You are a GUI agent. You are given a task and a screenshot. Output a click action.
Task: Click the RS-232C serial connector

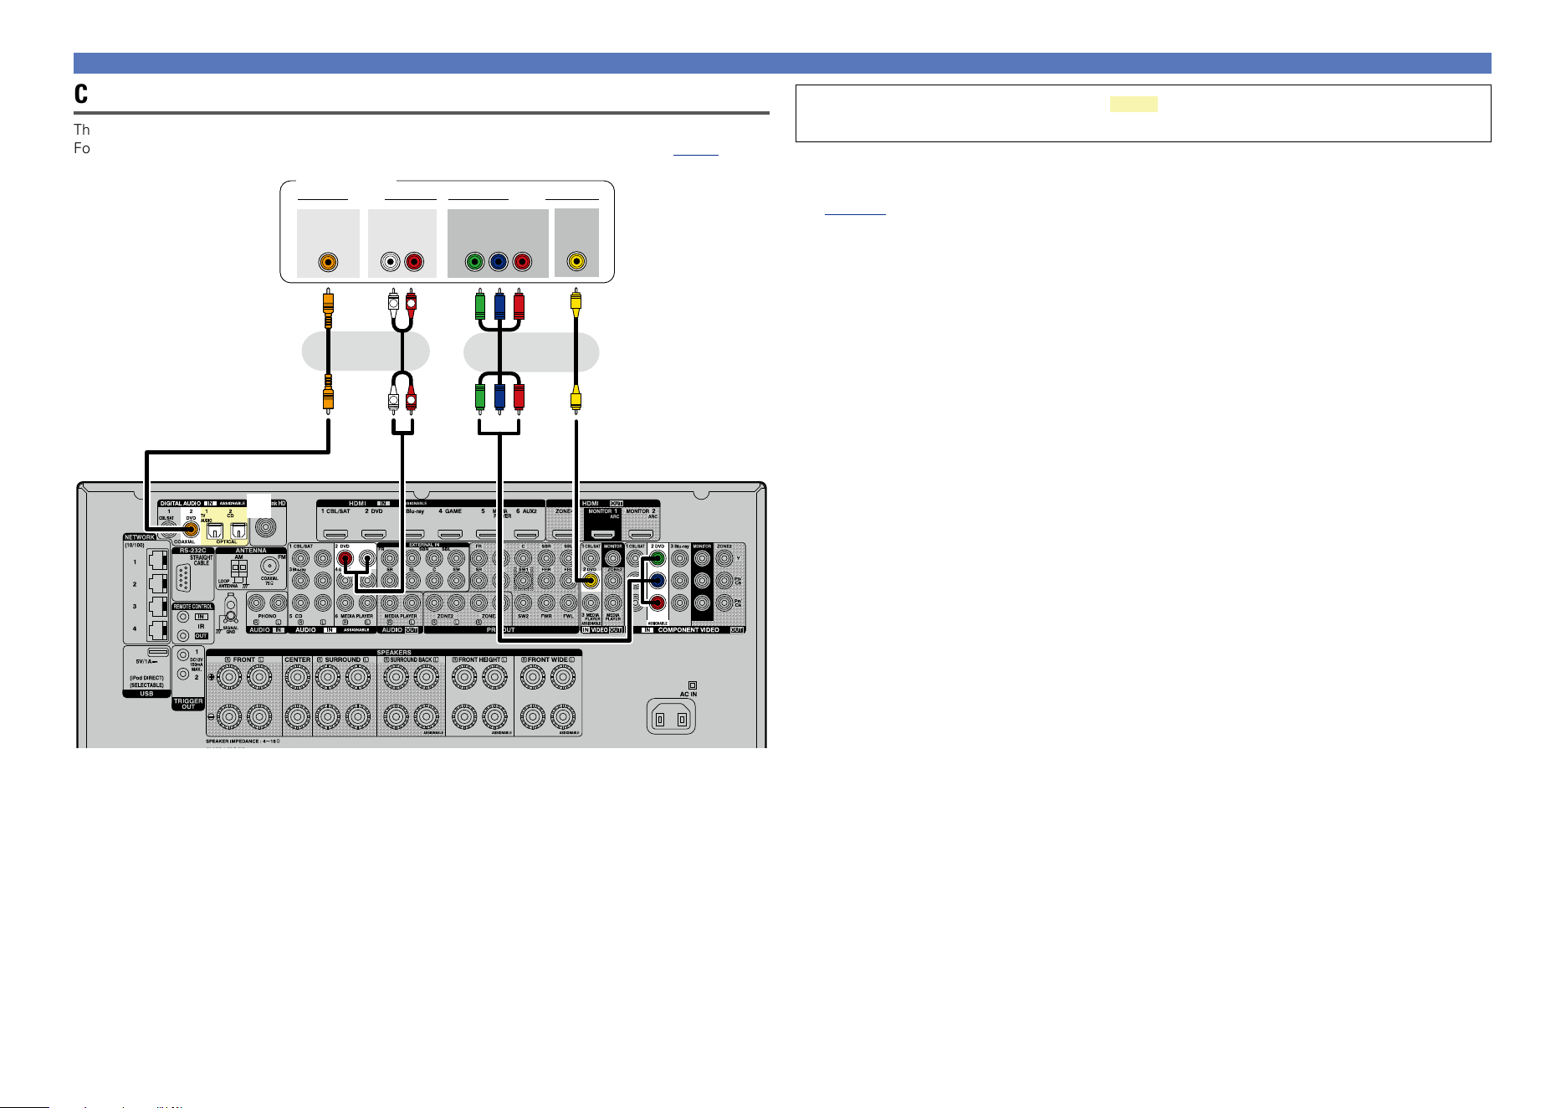pyautogui.click(x=183, y=578)
